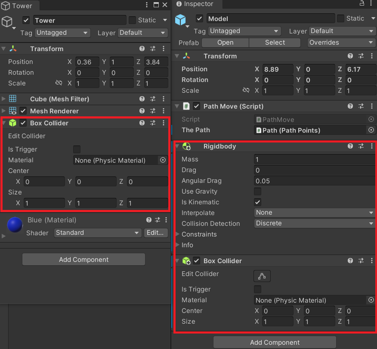Screen dimensions: 377x349
Task: Enable Is Trigger on Tower Box Collider
Action: 77,149
